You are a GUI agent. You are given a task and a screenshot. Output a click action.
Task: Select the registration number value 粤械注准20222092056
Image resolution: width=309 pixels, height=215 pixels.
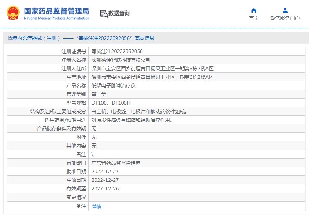click(x=117, y=52)
